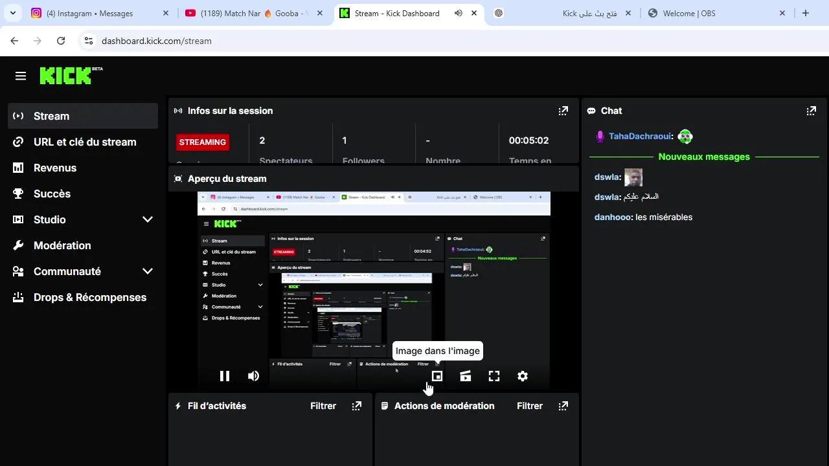
Task: Click dswla's avatar image in chat
Action: click(x=633, y=177)
